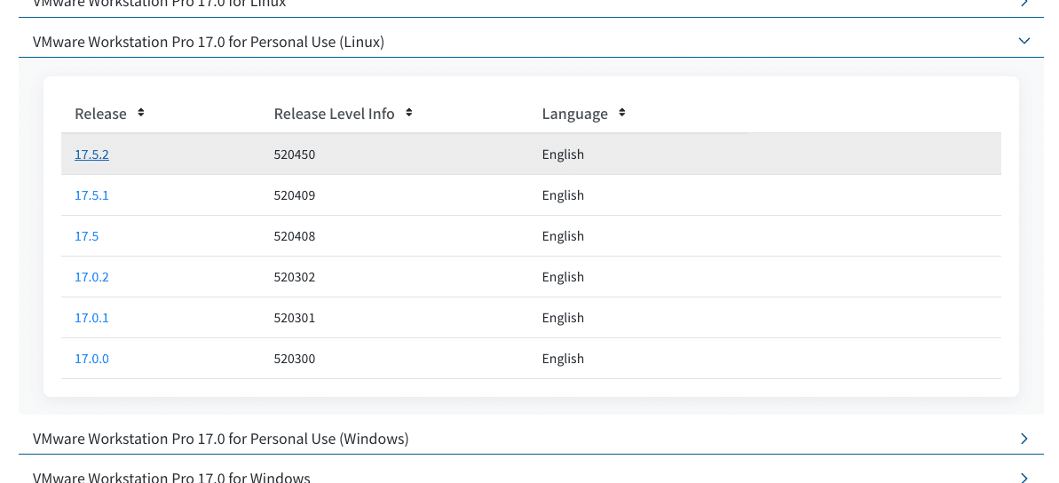Click English in the 17.0.1 row
The image size is (1059, 483).
[x=563, y=318]
